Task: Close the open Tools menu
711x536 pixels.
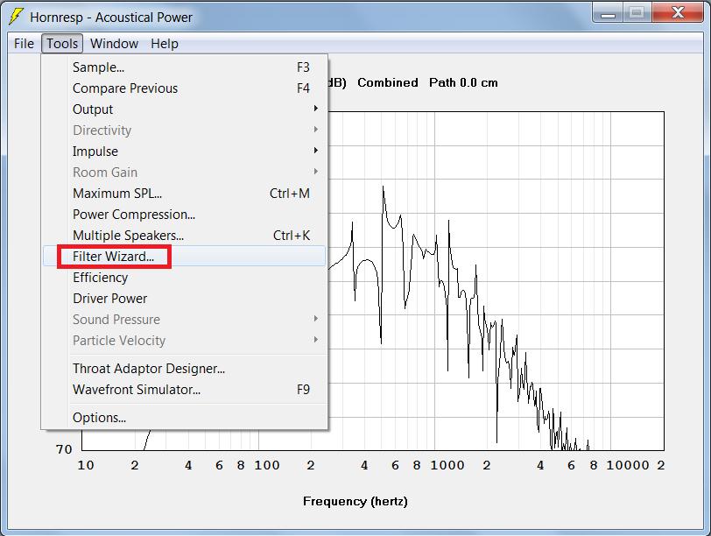Action: point(62,44)
